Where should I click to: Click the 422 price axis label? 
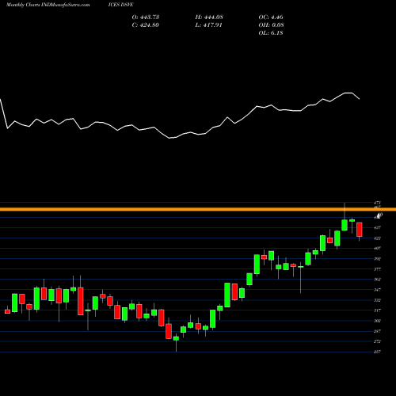click(x=377, y=238)
